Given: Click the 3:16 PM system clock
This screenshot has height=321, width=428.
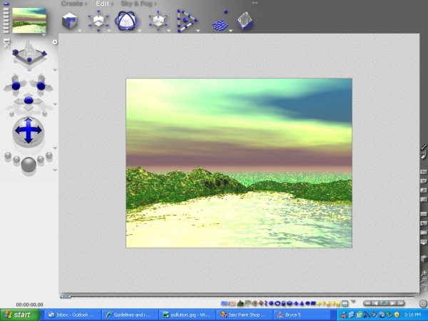Looking at the screenshot, I should click(412, 315).
